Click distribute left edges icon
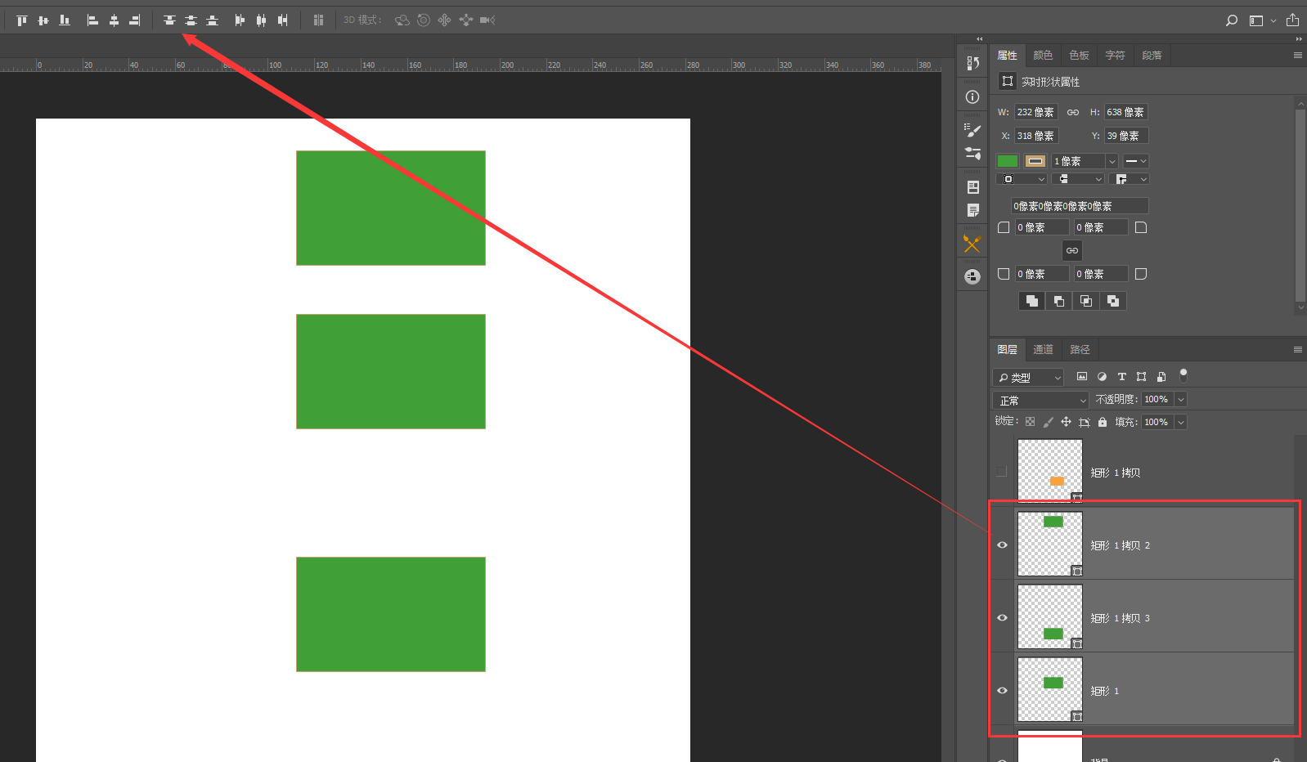This screenshot has height=762, width=1307. click(x=240, y=20)
